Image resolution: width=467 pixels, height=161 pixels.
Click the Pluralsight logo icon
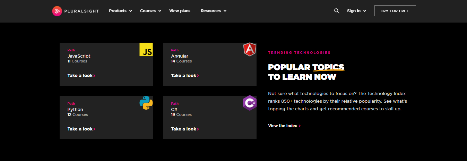[x=57, y=11]
